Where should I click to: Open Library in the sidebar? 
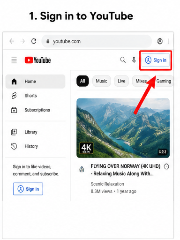point(35,132)
